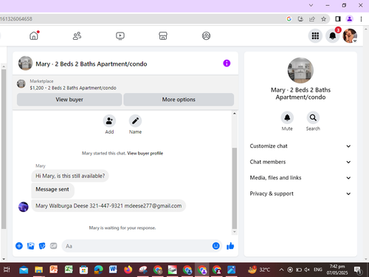Expand Media, files and links section
This screenshot has height=277, width=369.
[x=300, y=178]
